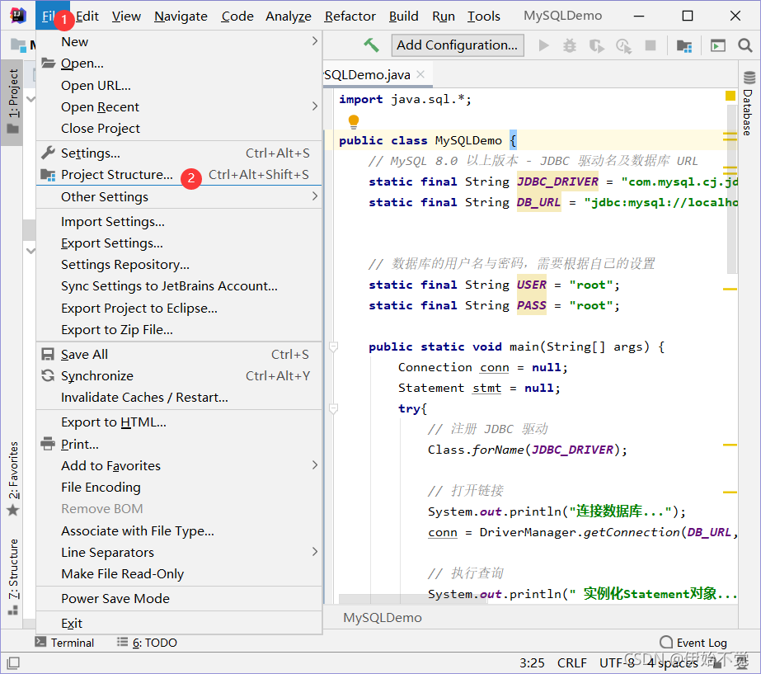Open the 7: Structure tool window
This screenshot has height=674, width=761.
click(12, 576)
